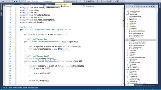Select Startup.cs in Solution Explorer
Image resolution: width=161 pixels, height=90 pixels.
pos(134,64)
